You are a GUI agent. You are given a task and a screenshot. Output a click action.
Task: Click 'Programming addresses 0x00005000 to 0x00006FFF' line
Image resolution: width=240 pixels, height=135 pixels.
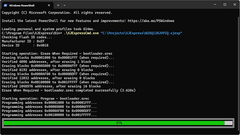tap(49, 107)
